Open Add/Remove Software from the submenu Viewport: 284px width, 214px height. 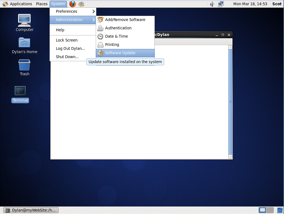(125, 20)
